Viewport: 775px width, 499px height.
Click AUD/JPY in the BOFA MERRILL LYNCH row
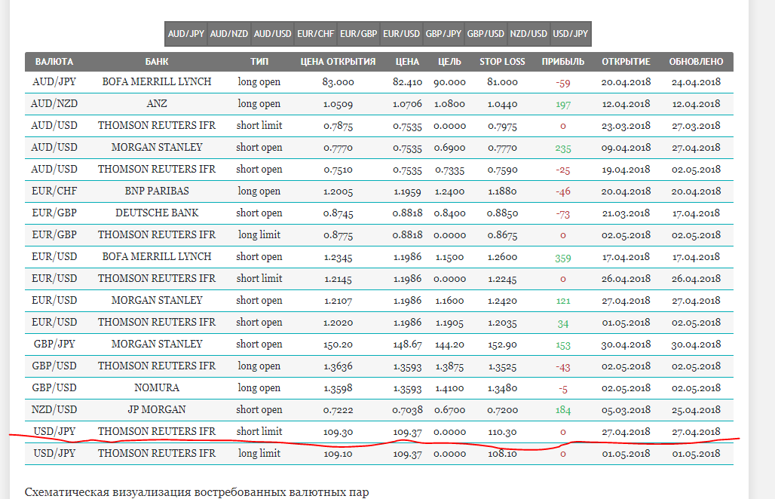click(54, 82)
